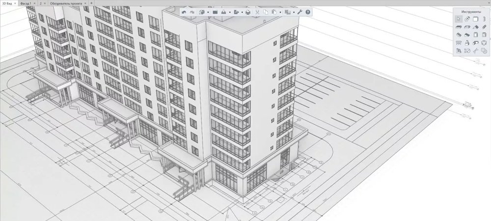Viewport: 491px width, 221px height.
Task: Expand the export dropdown arrow
Action: coord(242,12)
